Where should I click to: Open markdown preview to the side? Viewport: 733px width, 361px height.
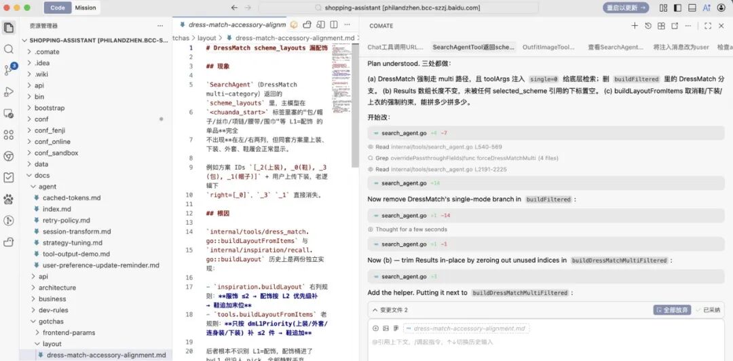320,24
